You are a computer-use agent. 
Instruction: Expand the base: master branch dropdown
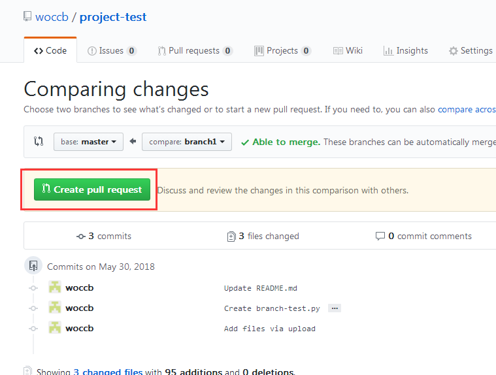[x=89, y=142]
